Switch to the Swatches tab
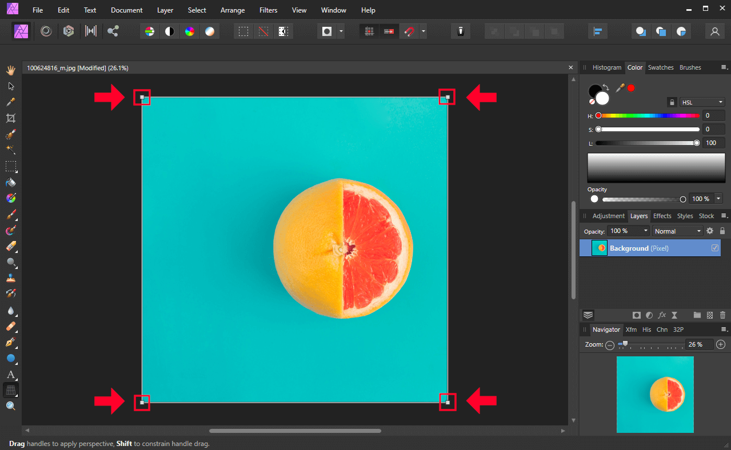Viewport: 731px width, 450px height. [660, 67]
